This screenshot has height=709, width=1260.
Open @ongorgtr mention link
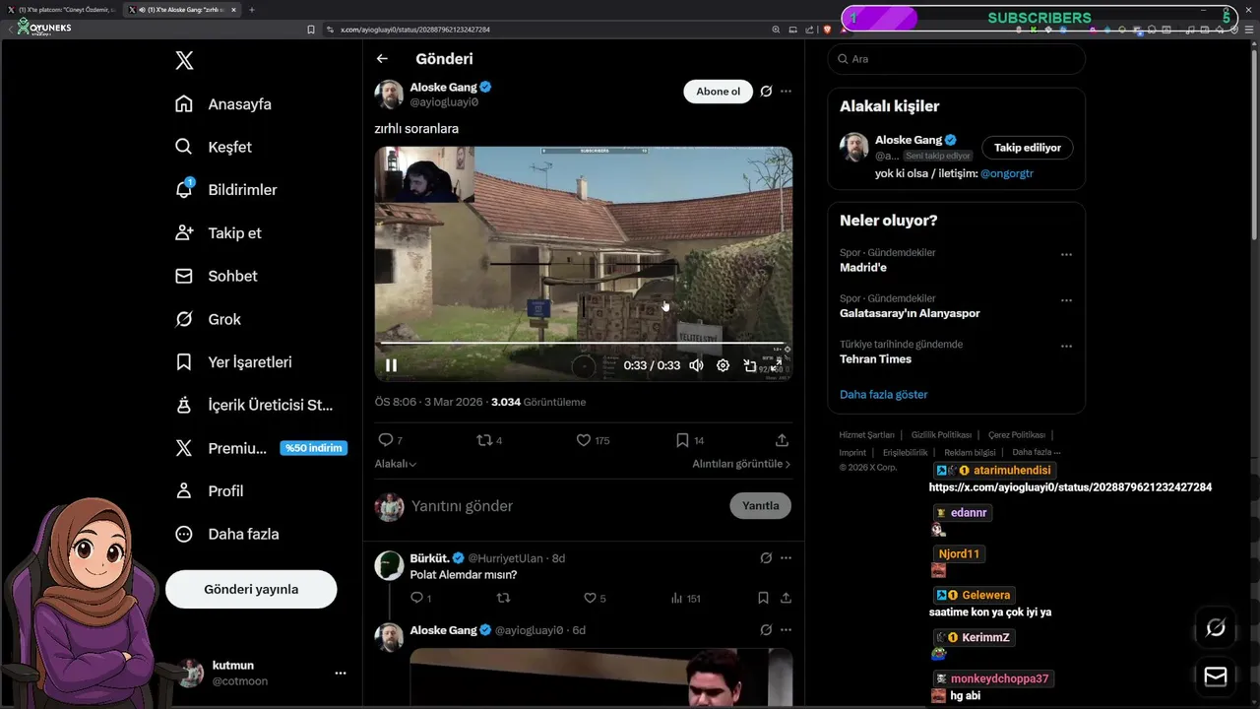coord(1007,173)
